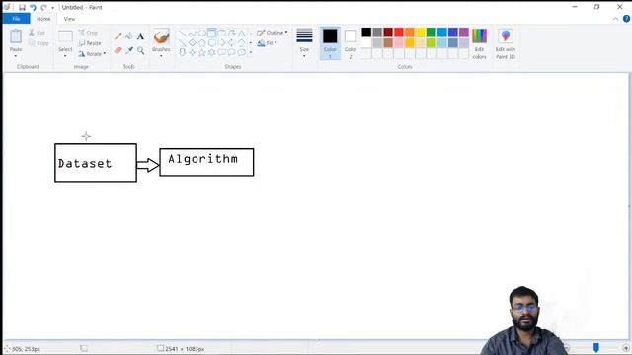Click the Brushes tool icon
632x355 pixels.
(161, 37)
